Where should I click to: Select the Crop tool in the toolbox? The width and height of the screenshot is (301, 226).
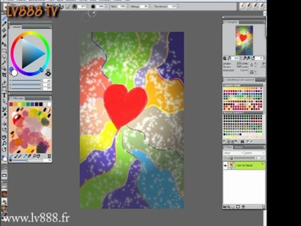pyautogui.click(x=4, y=75)
